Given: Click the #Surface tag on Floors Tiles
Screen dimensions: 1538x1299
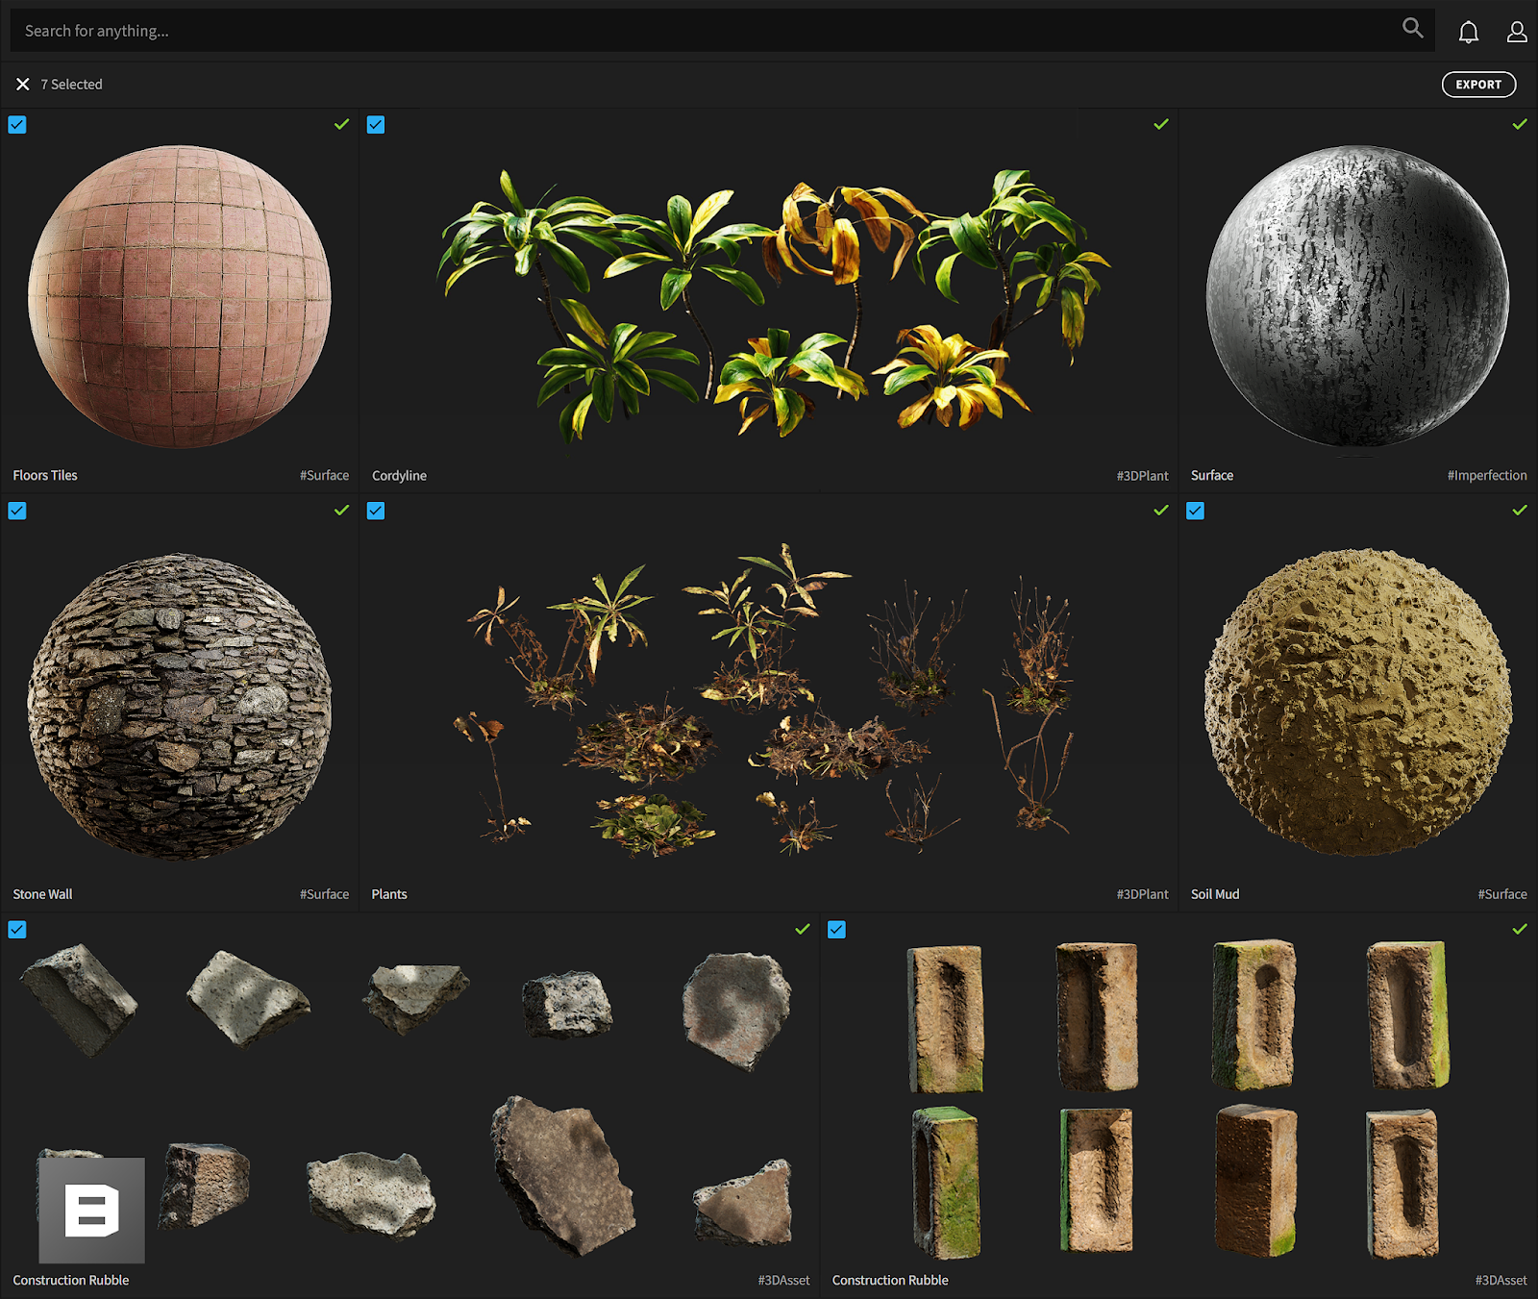Looking at the screenshot, I should tap(324, 475).
